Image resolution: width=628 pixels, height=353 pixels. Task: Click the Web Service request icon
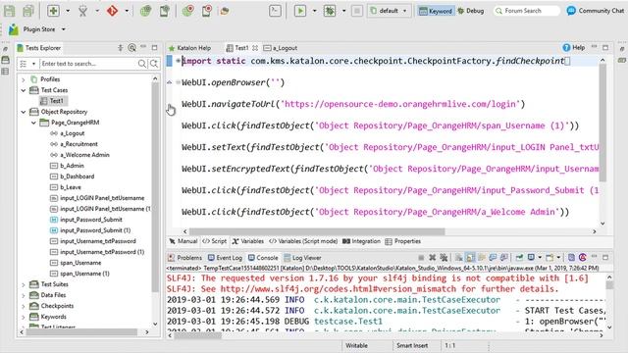(225, 11)
